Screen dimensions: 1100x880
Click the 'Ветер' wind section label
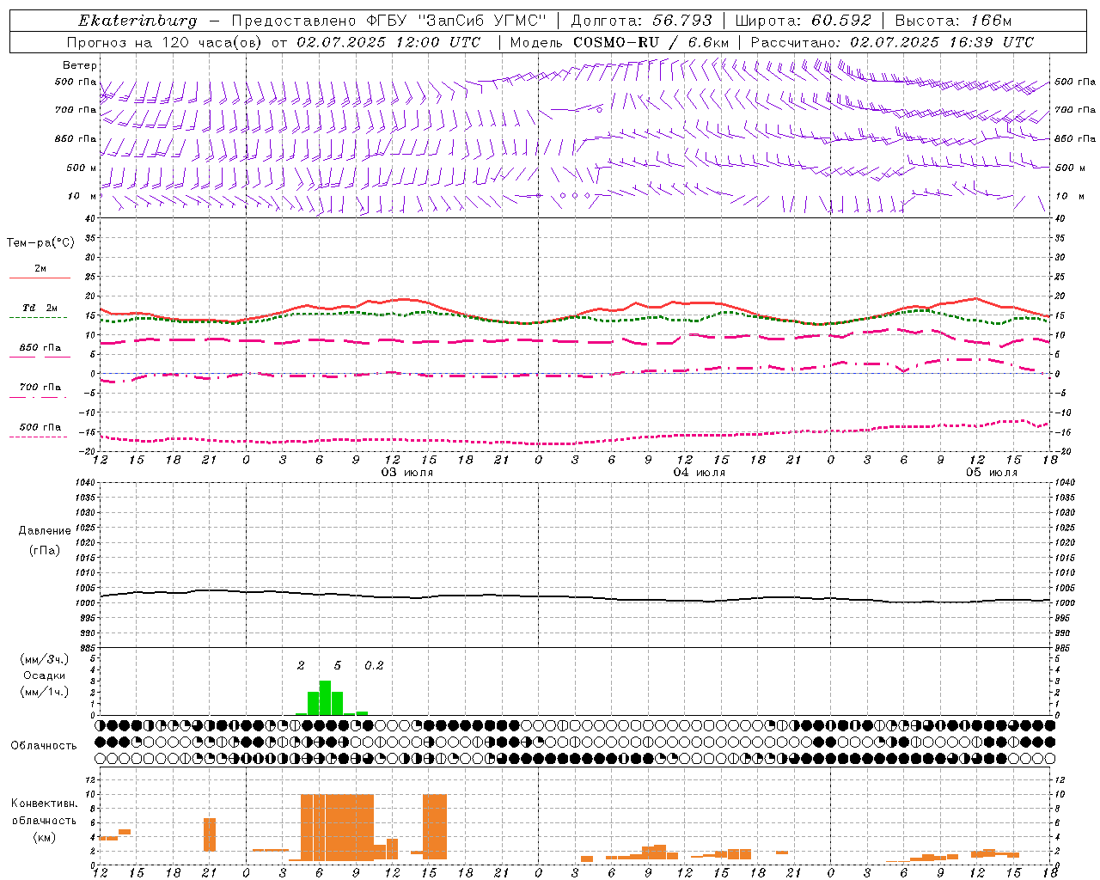[80, 65]
